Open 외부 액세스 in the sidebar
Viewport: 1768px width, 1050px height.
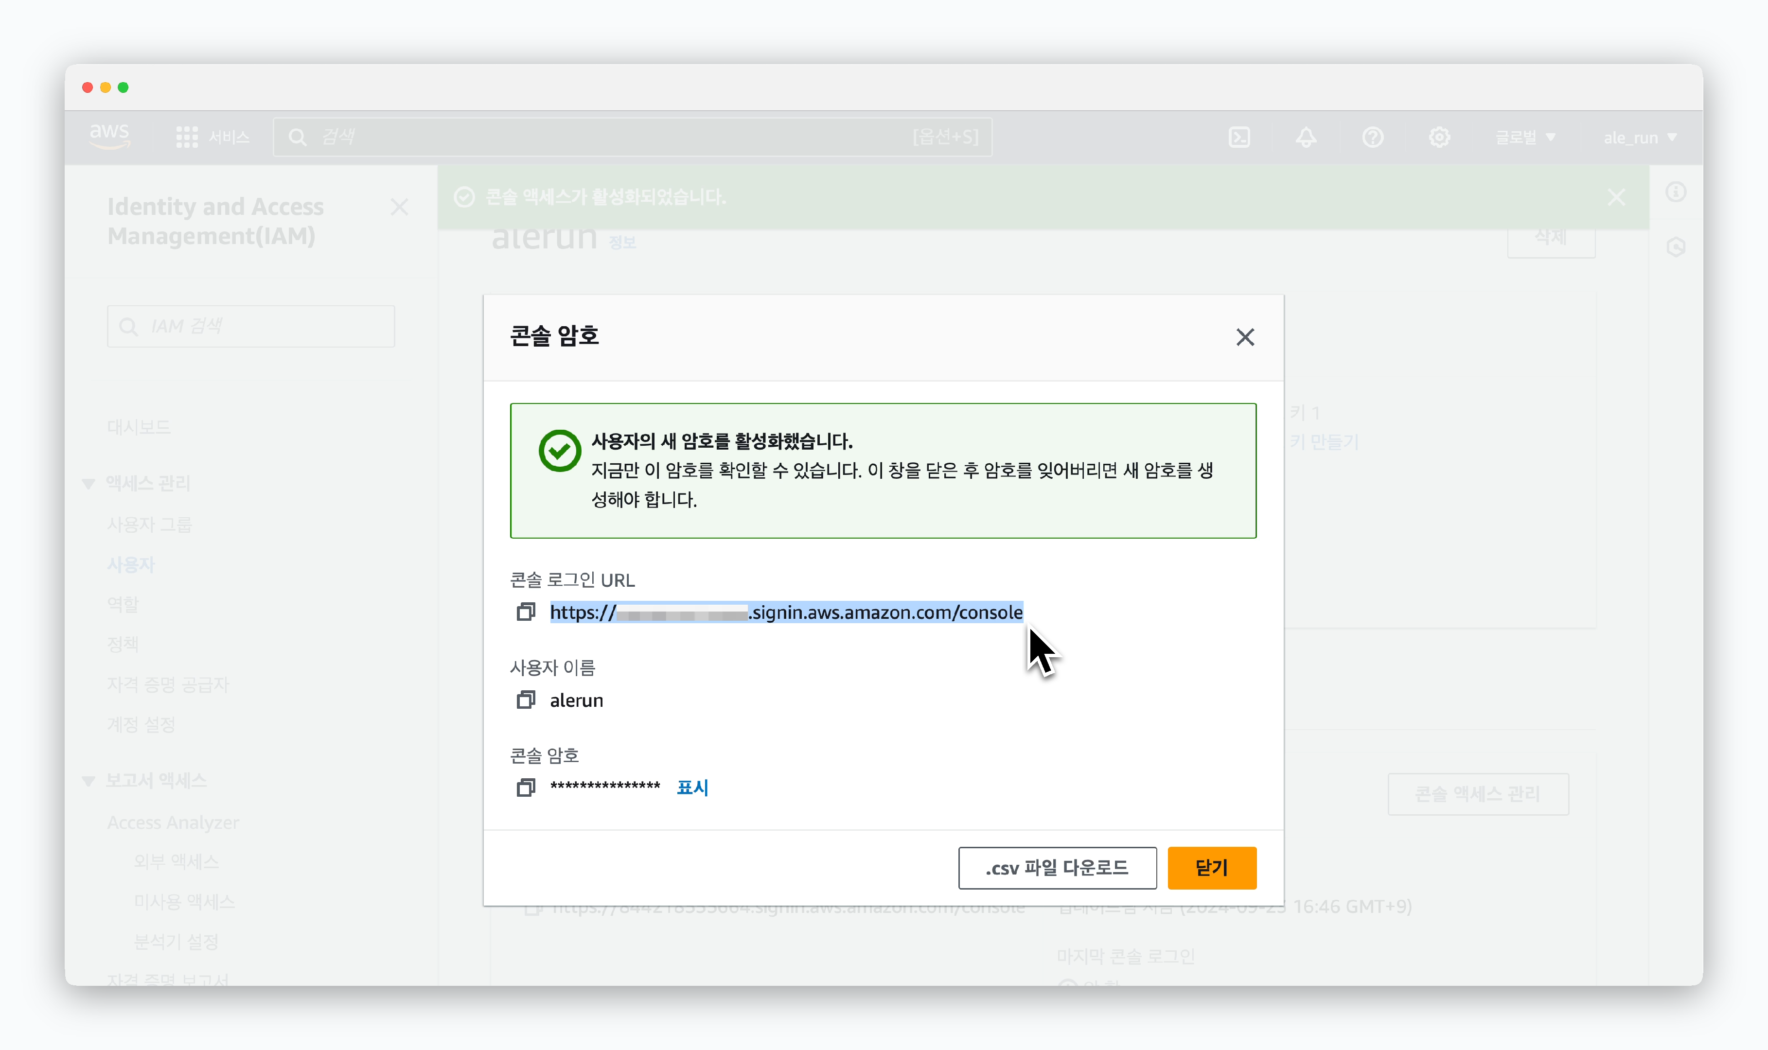coord(176,861)
